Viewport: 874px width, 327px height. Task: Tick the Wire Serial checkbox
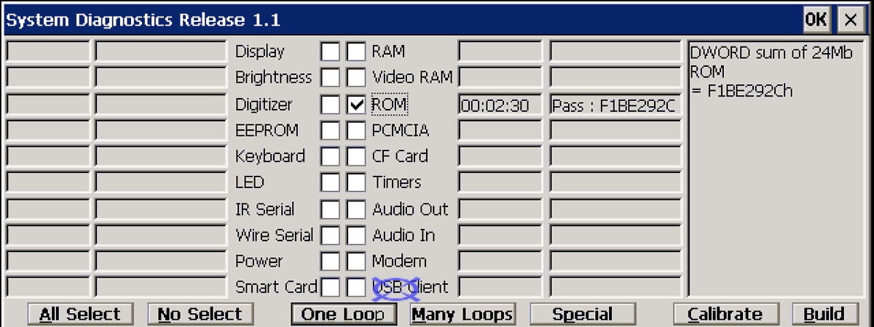click(331, 235)
